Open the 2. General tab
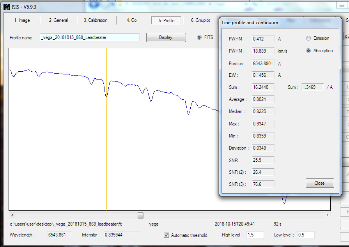349x247 pixels. [58, 20]
